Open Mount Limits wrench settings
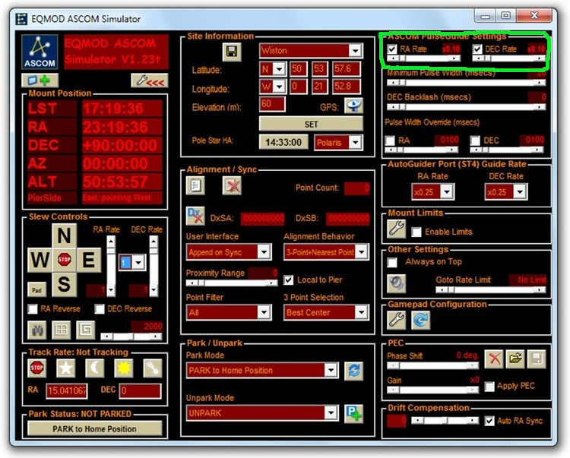The height and width of the screenshot is (458, 570). pos(396,229)
